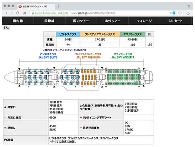Click the 1-9列 cell

[68, 40]
